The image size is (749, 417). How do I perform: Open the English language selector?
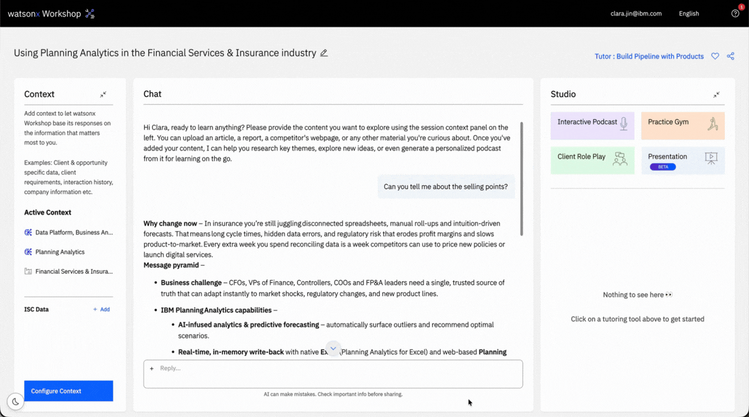click(x=689, y=14)
